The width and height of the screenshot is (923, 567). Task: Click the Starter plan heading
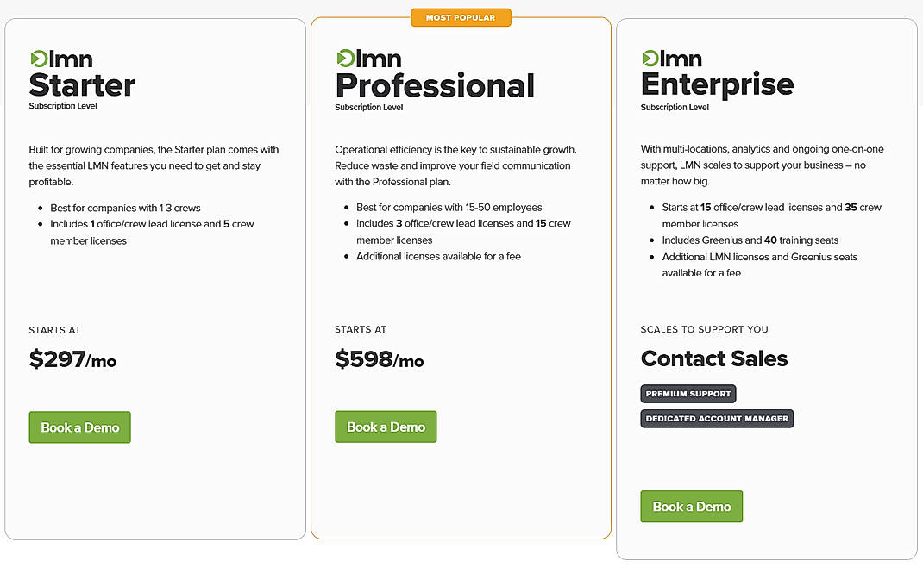[x=82, y=85]
